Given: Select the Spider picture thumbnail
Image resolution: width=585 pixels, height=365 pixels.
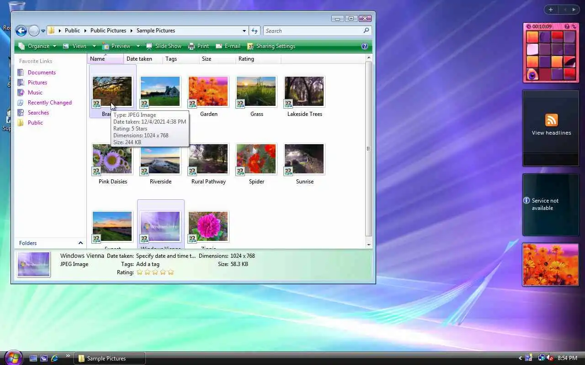Looking at the screenshot, I should 256,159.
